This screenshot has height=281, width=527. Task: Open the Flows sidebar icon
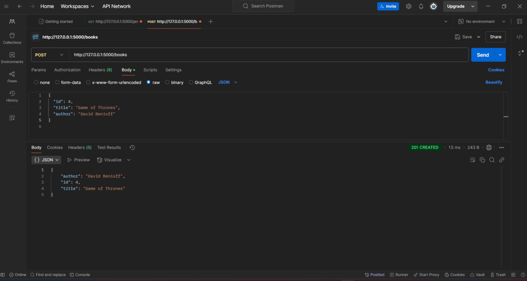pyautogui.click(x=12, y=77)
